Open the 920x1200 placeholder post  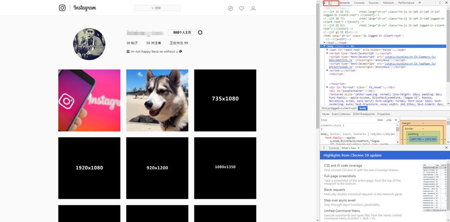[157, 168]
